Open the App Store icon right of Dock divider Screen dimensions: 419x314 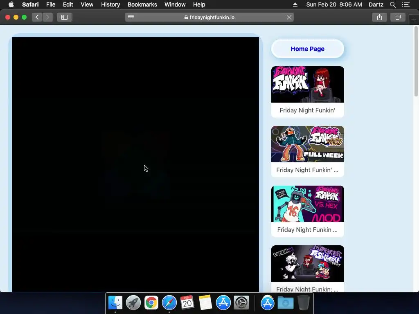pyautogui.click(x=268, y=303)
